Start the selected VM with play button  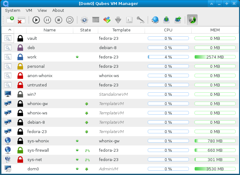[36, 20]
